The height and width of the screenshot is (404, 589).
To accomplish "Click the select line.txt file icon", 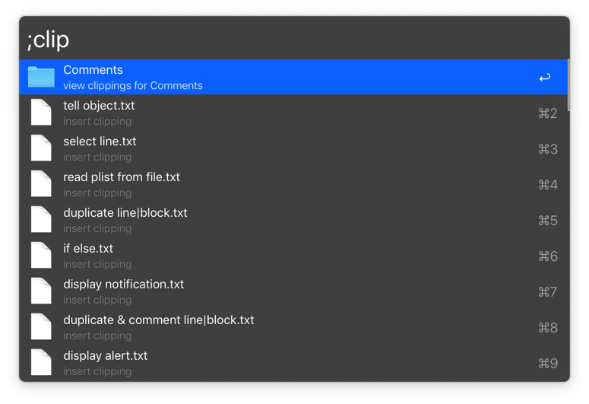I will pos(41,148).
